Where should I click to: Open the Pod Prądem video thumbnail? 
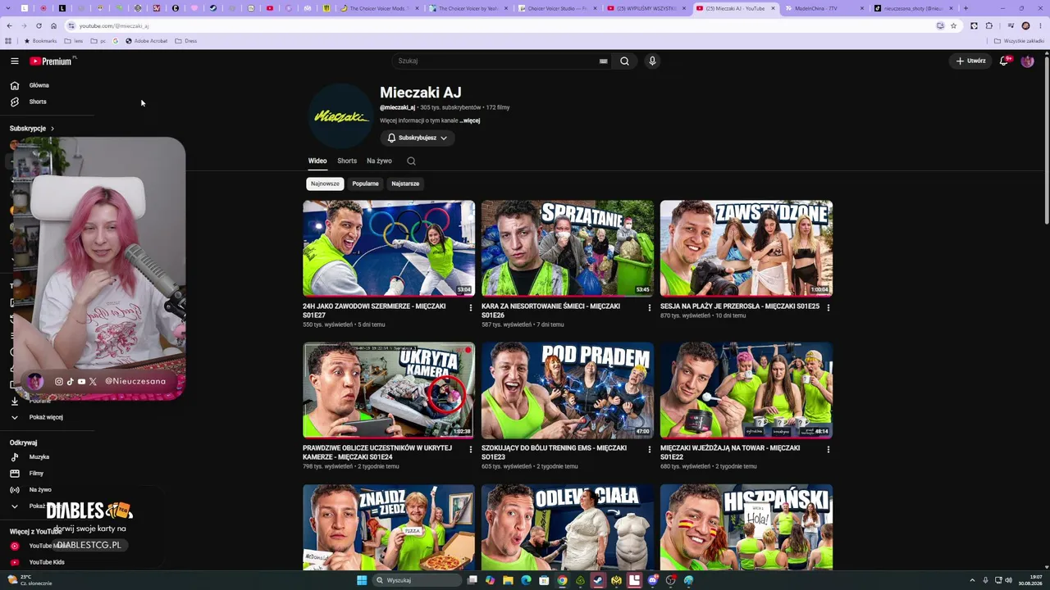click(568, 390)
